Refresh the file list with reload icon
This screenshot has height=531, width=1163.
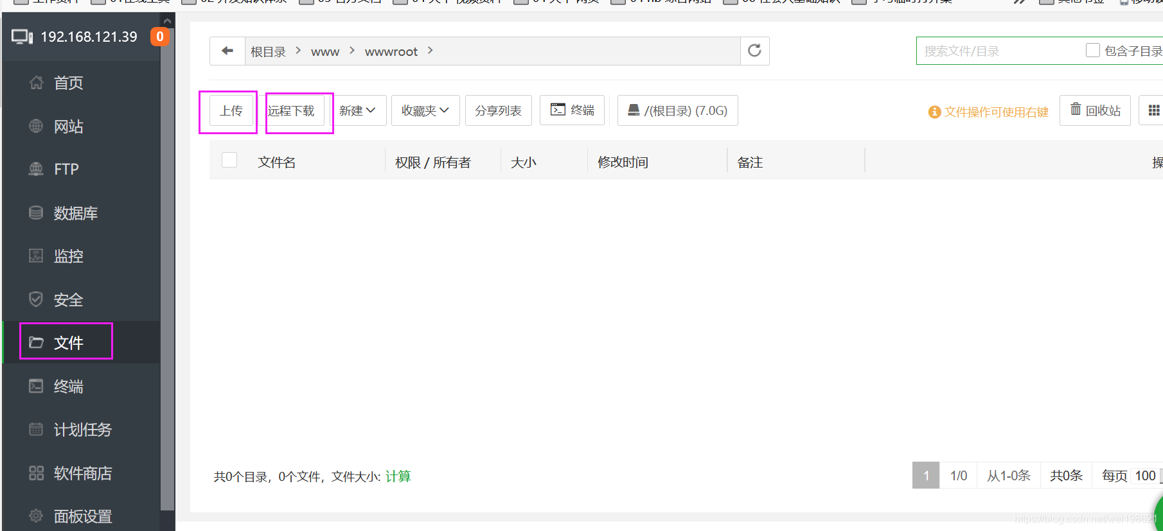754,51
